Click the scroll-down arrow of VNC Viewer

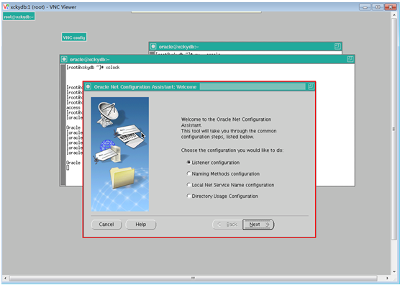pos(394,271)
